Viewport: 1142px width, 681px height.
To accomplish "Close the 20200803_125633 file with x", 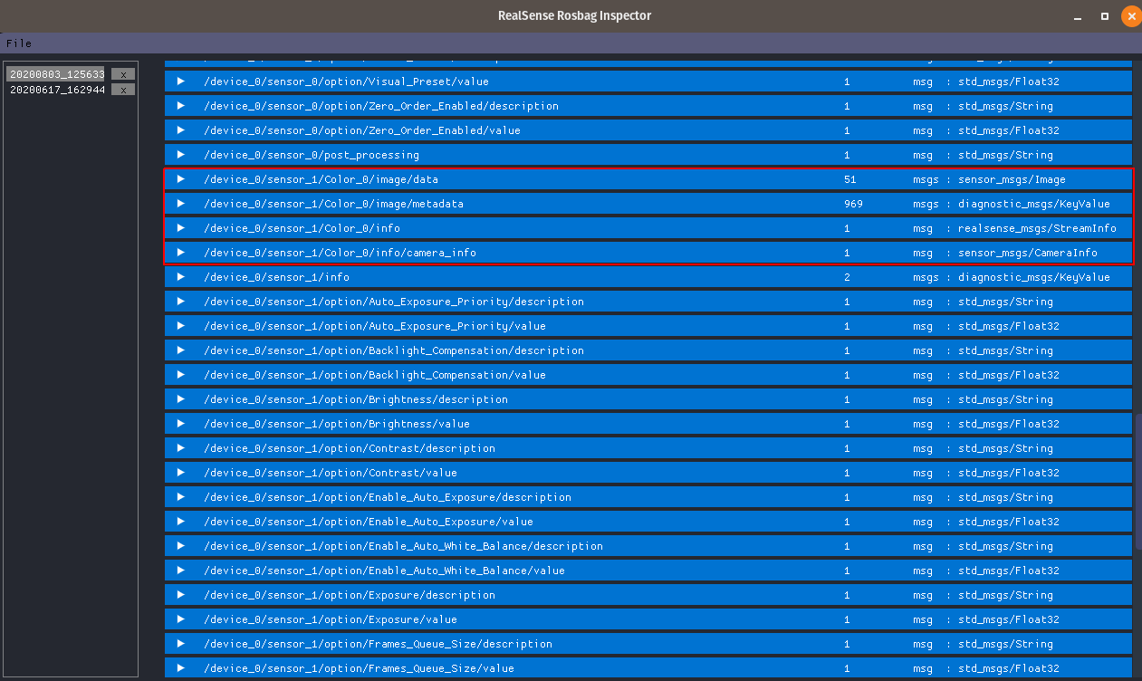I will 123,74.
